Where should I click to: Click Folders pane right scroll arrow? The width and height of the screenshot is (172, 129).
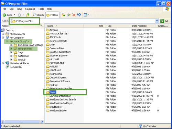point(42,121)
